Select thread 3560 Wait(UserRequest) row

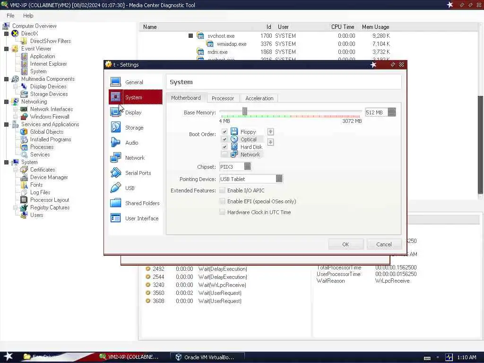click(194, 293)
